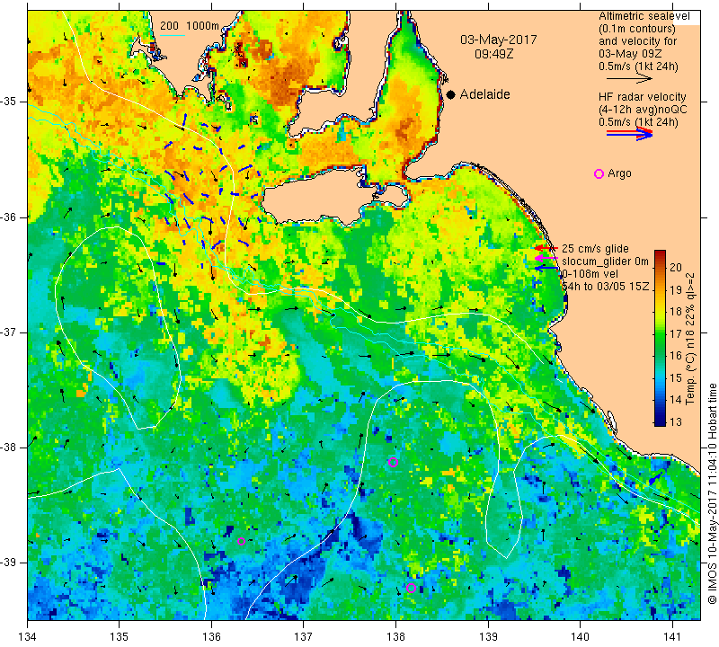
Task: Click the Argo float marker near 138E 38S
Action: click(393, 462)
